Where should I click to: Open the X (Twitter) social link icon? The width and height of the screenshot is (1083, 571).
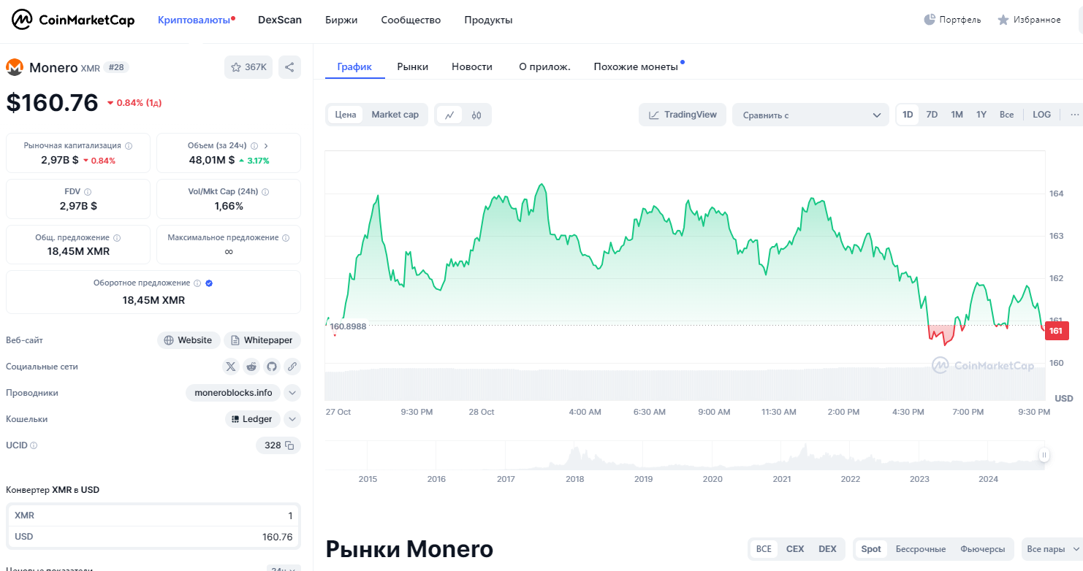coord(231,367)
